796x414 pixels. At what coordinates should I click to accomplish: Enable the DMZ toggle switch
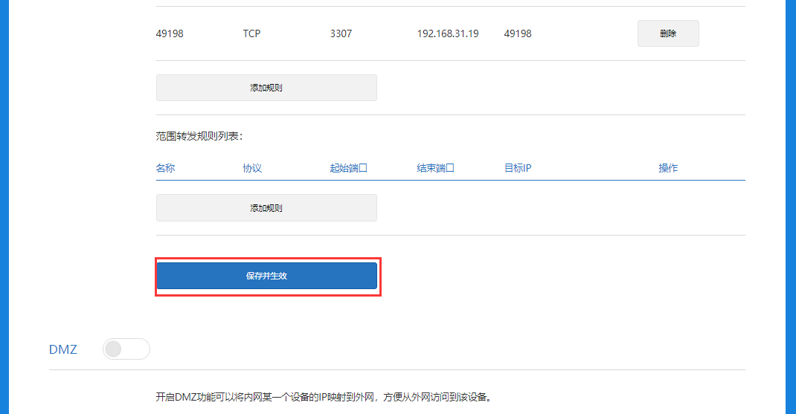(x=126, y=349)
